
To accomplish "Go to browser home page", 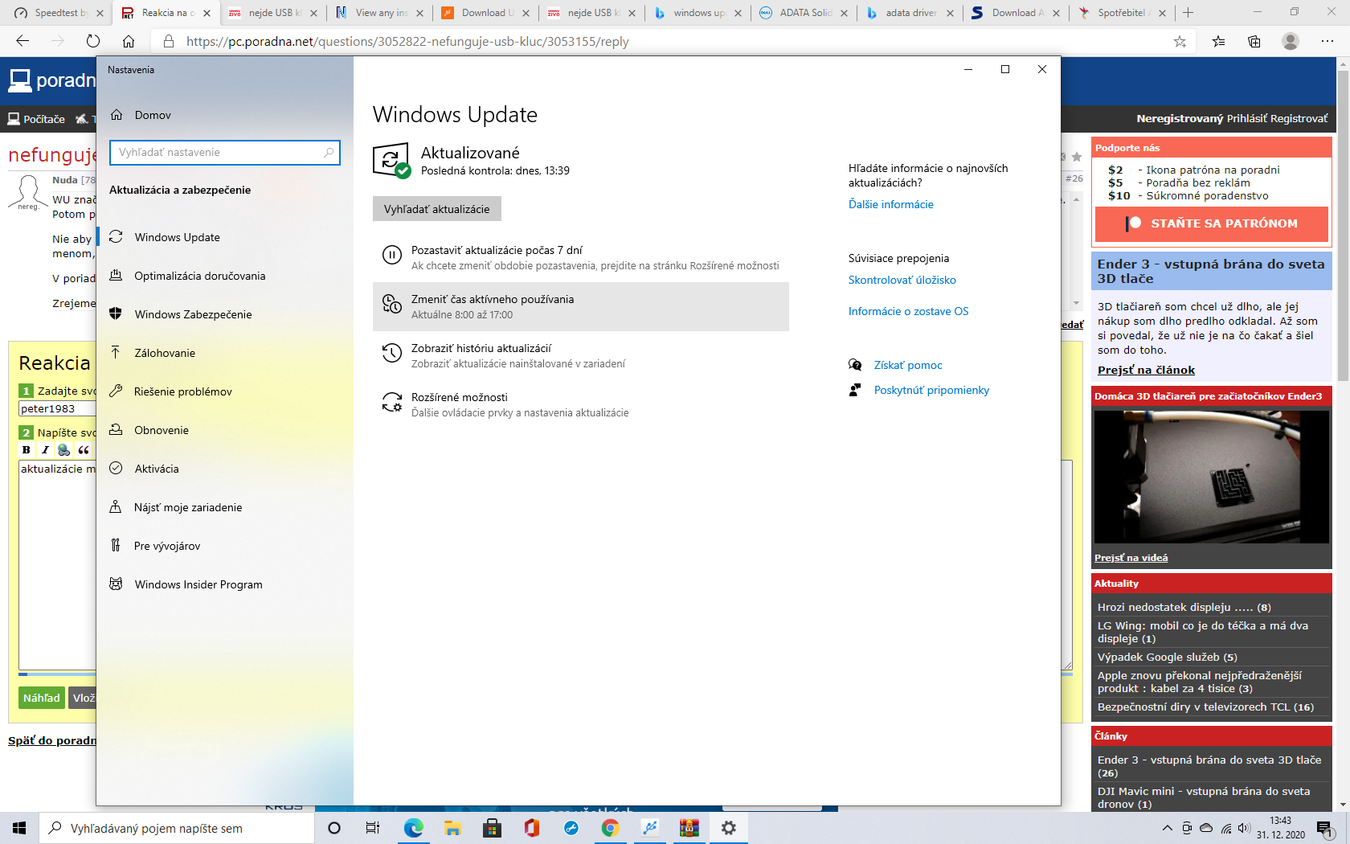I will pyautogui.click(x=129, y=41).
